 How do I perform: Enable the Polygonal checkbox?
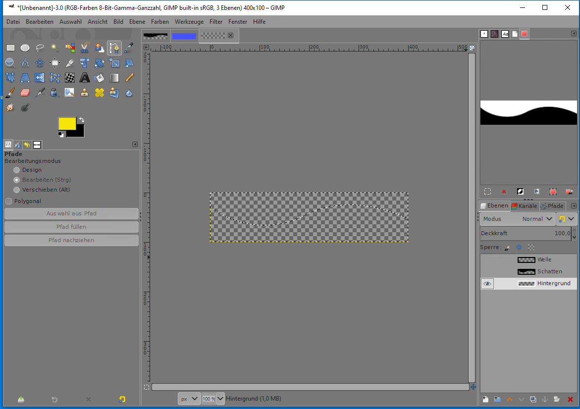pyautogui.click(x=9, y=201)
